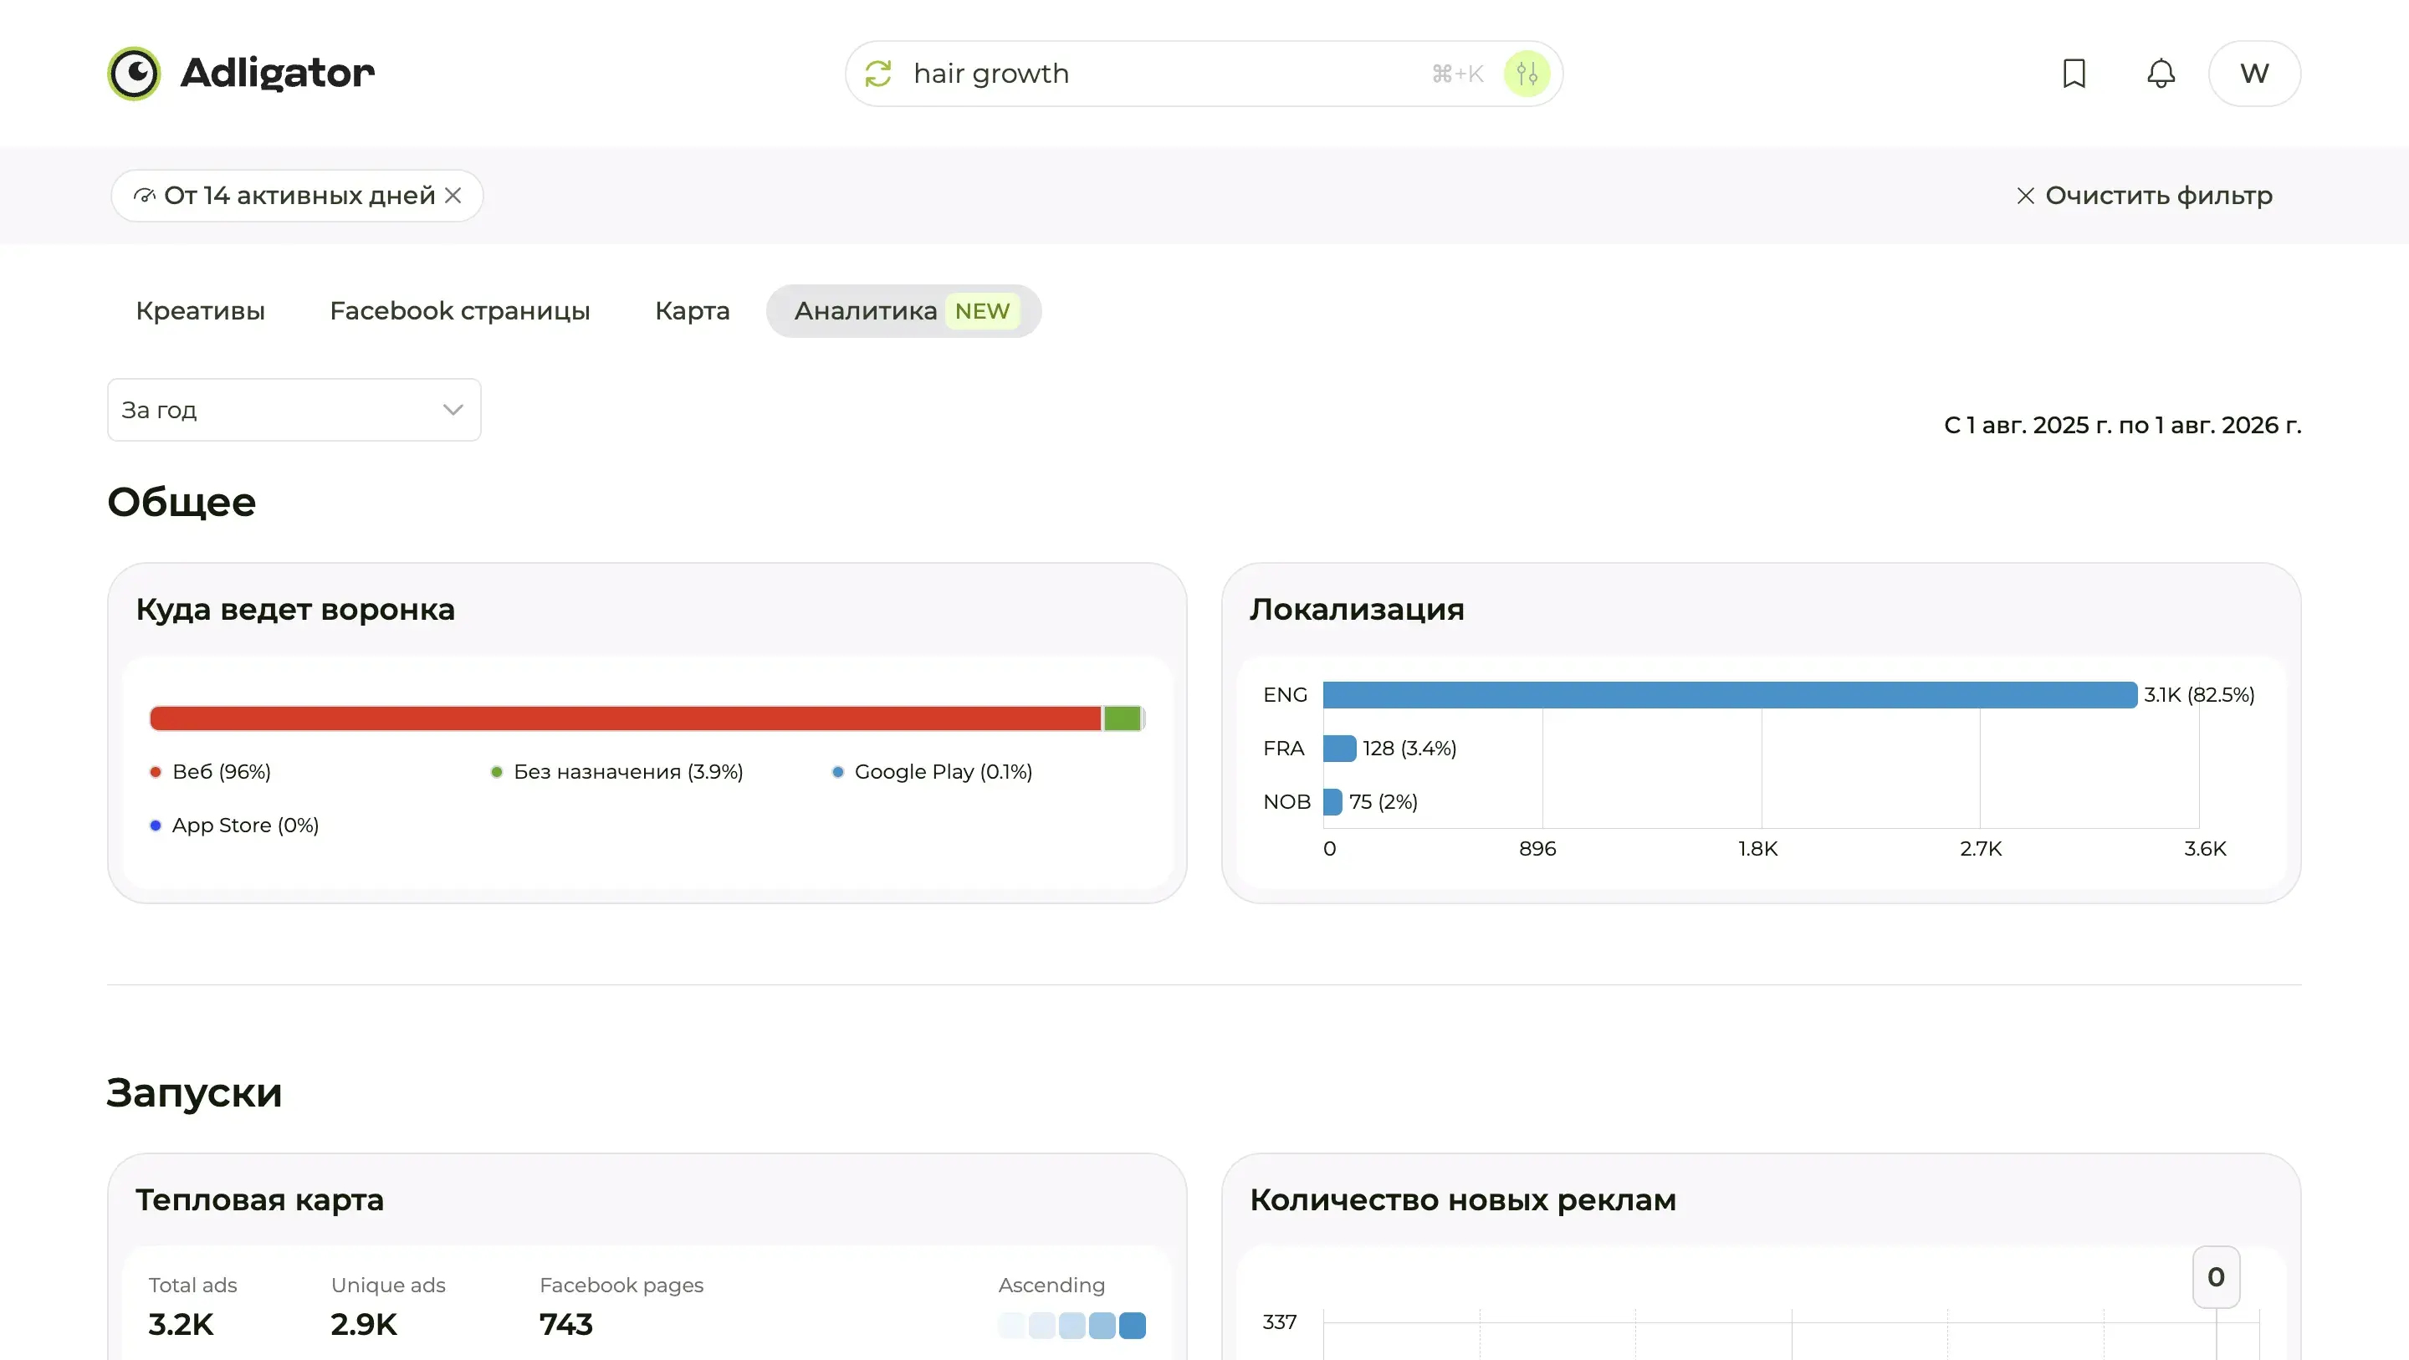Click the 'Total ads' 3.2K value
Viewport: 2409px width, 1360px height.
pos(182,1323)
